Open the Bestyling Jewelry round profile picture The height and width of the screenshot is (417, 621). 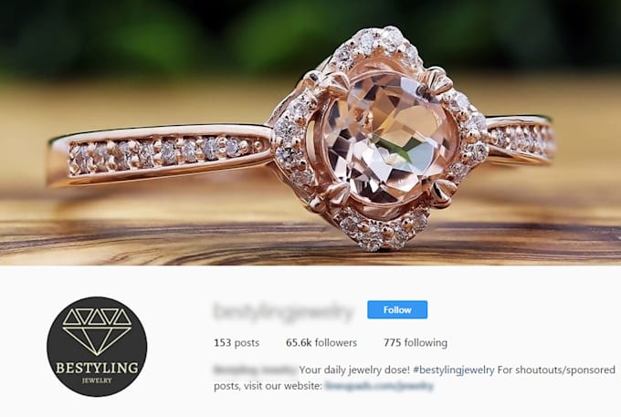97,347
